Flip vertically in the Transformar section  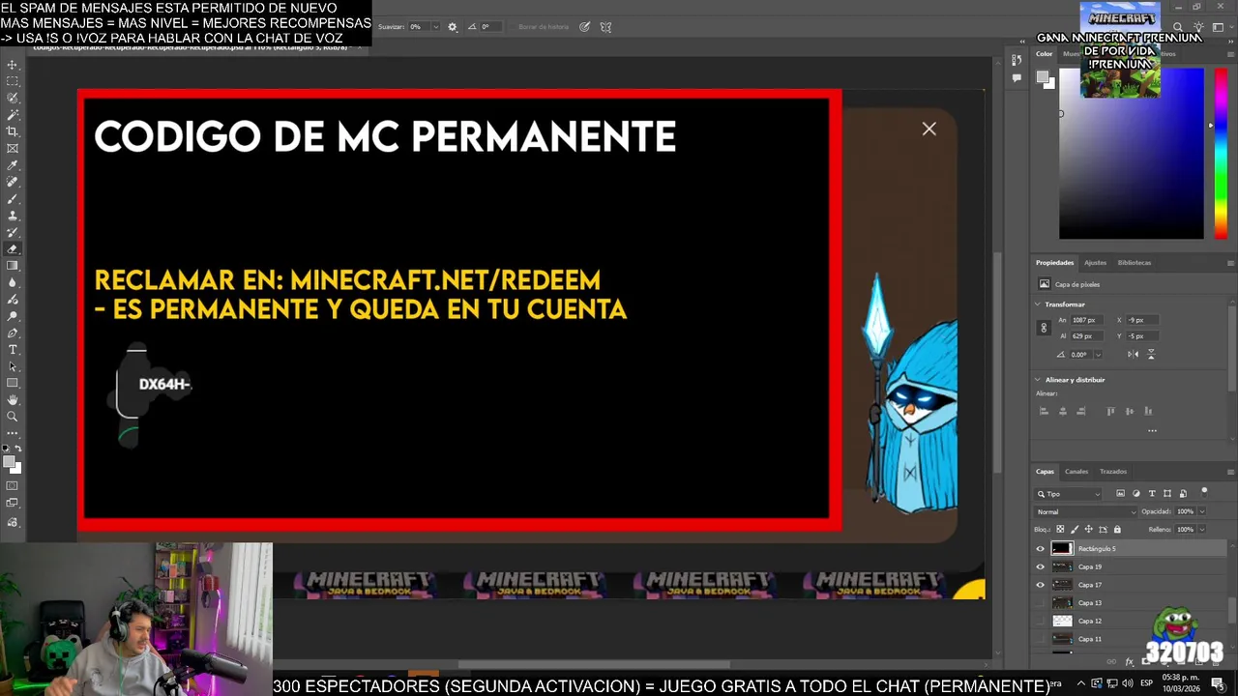point(1151,354)
